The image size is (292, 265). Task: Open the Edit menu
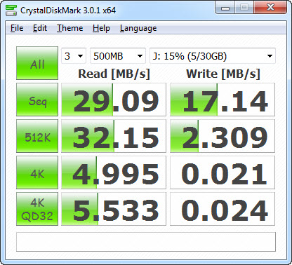point(40,28)
